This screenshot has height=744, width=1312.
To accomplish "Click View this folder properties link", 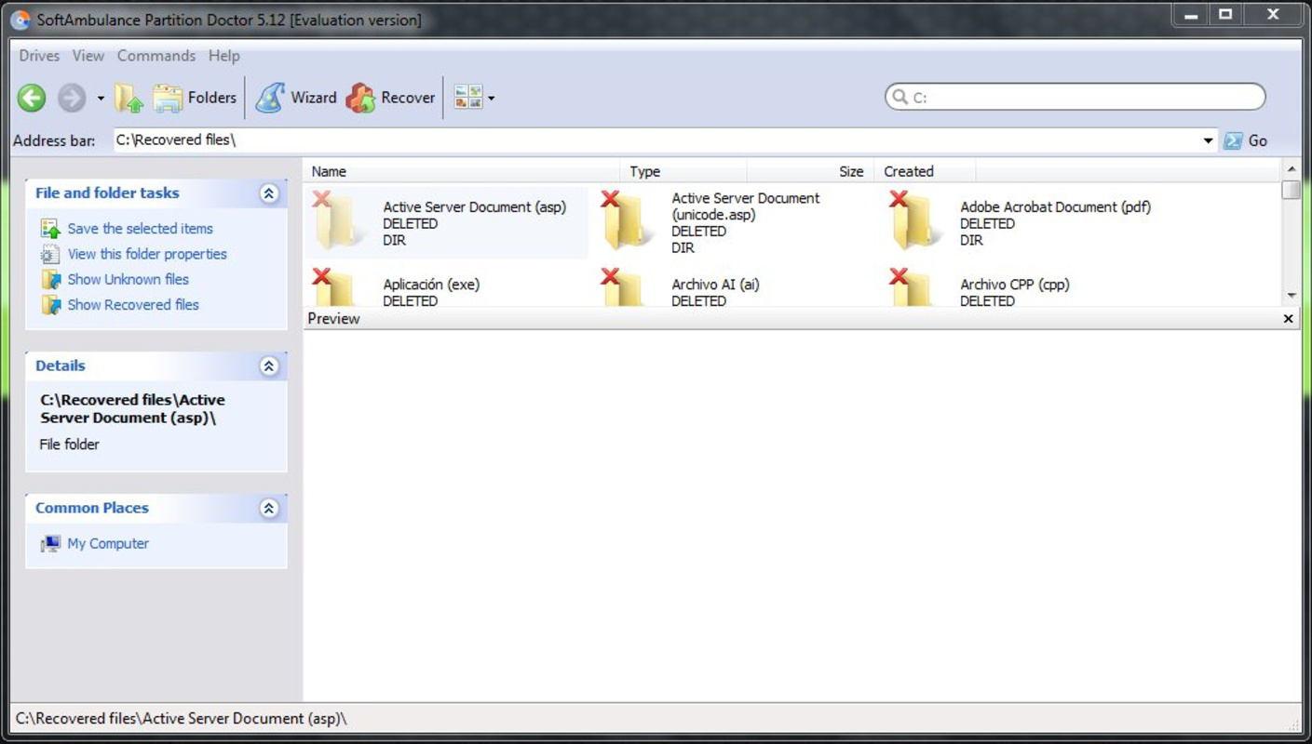I will click(147, 254).
